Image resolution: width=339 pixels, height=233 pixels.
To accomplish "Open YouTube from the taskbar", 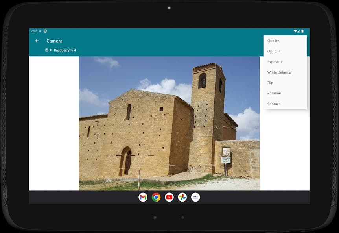I will pos(169,197).
